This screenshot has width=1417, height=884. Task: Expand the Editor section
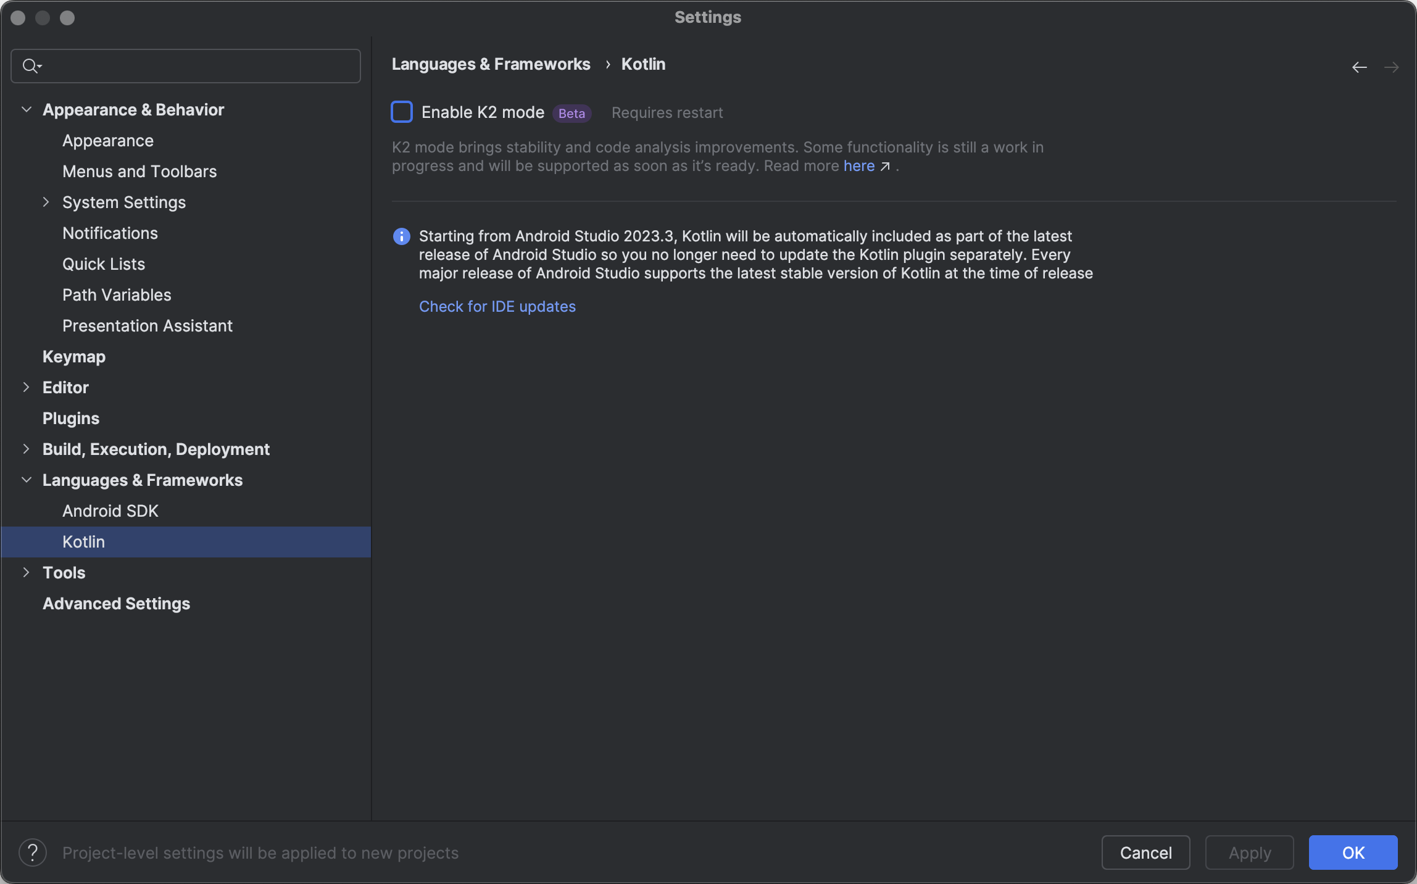27,388
